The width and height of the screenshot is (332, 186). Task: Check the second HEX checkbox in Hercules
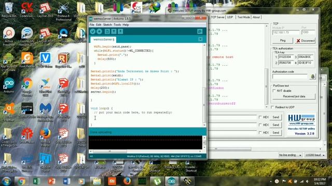[260, 125]
